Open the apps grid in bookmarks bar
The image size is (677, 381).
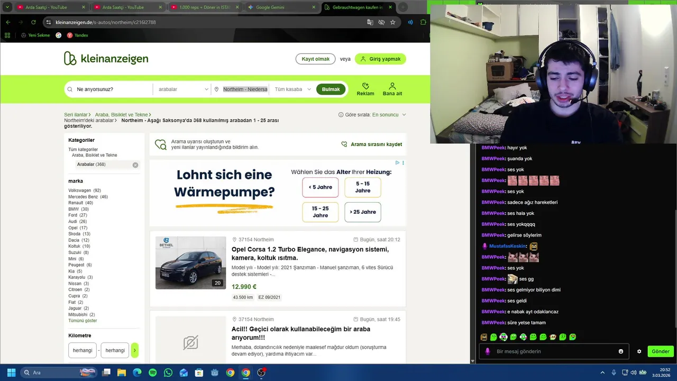pyautogui.click(x=7, y=35)
